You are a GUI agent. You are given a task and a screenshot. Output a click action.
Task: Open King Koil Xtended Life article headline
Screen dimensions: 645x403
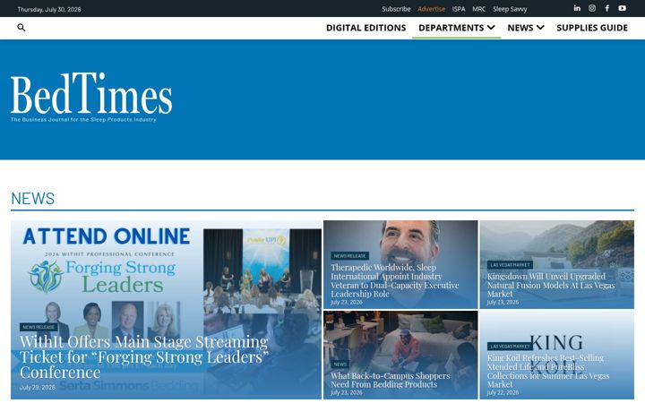click(x=548, y=371)
